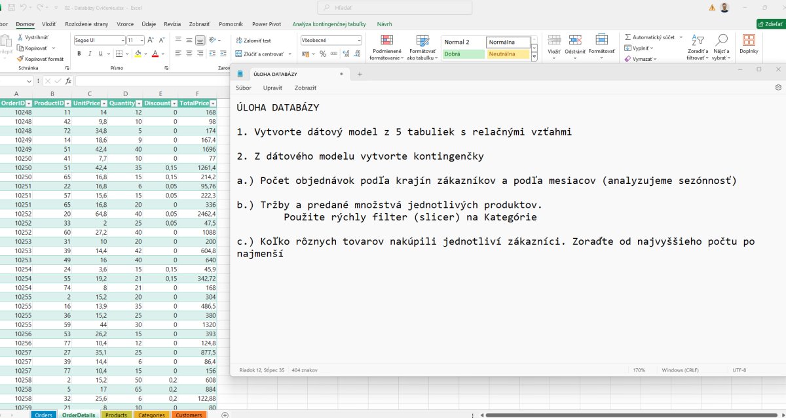The width and height of the screenshot is (786, 418).
Task: Click the percent style icon
Action: click(323, 54)
